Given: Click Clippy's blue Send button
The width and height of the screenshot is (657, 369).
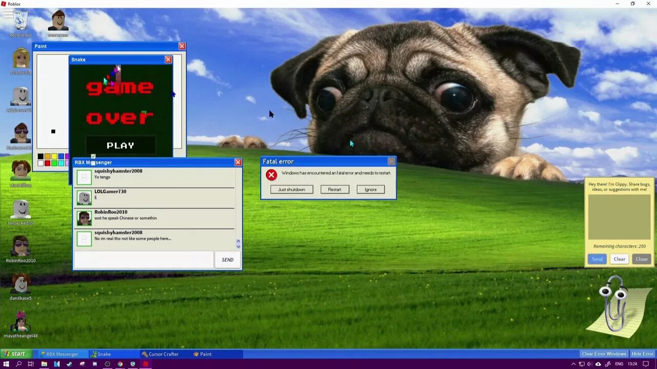Looking at the screenshot, I should 597,259.
